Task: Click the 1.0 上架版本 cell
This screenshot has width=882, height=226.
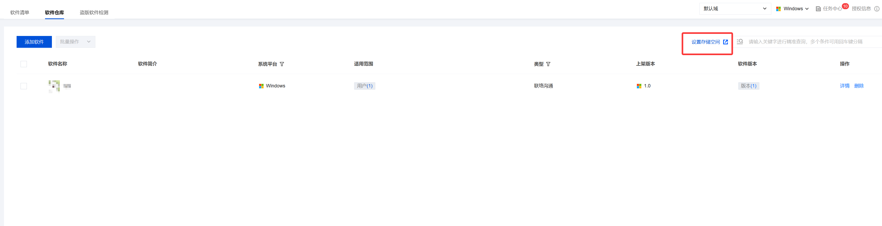Action: [644, 86]
